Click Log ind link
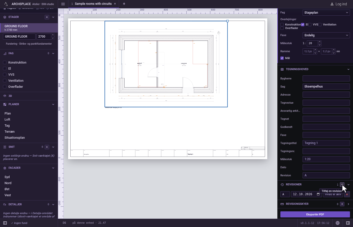 (339, 4)
